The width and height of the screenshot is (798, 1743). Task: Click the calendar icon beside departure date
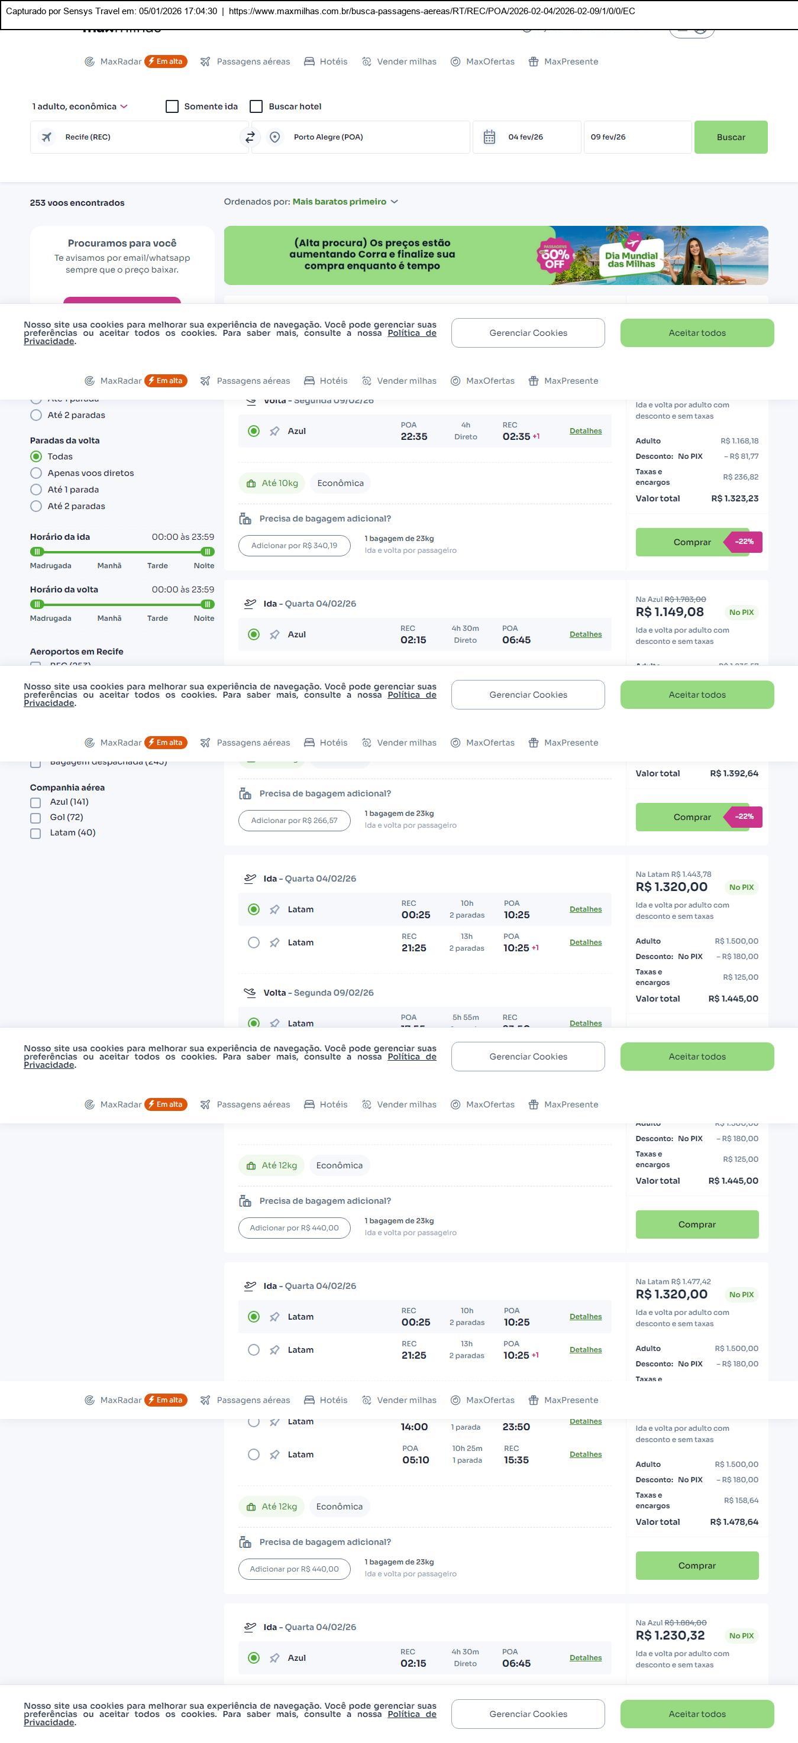489,137
